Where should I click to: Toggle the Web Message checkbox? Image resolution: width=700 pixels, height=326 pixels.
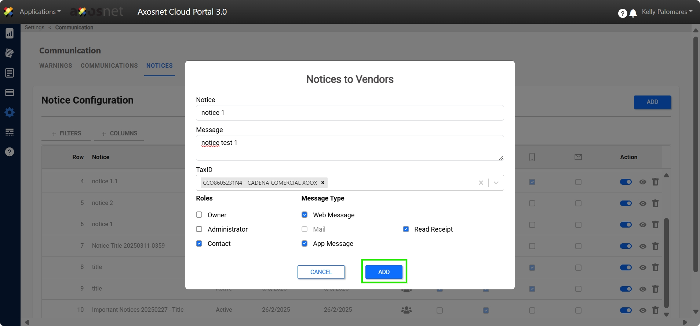pos(305,215)
